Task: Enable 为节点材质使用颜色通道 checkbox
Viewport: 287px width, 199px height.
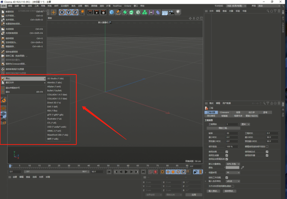Action: (233, 186)
